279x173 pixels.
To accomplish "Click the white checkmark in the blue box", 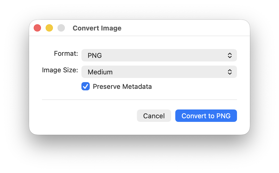I will point(86,86).
